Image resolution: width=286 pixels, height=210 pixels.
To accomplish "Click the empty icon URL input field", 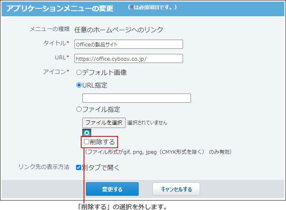I will [137, 98].
